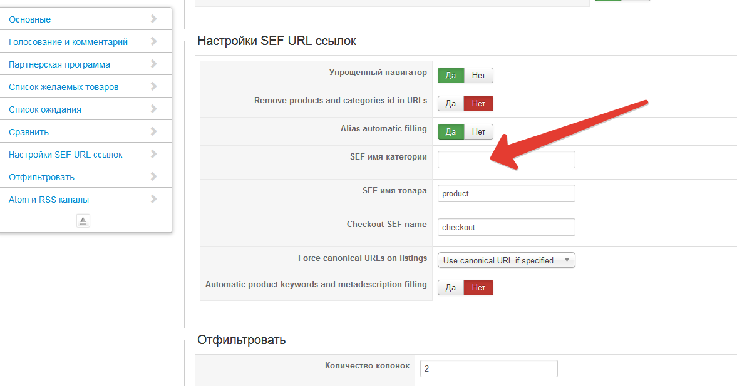Click the chevron icon next to Сравнить
Image resolution: width=737 pixels, height=386 pixels.
(154, 131)
